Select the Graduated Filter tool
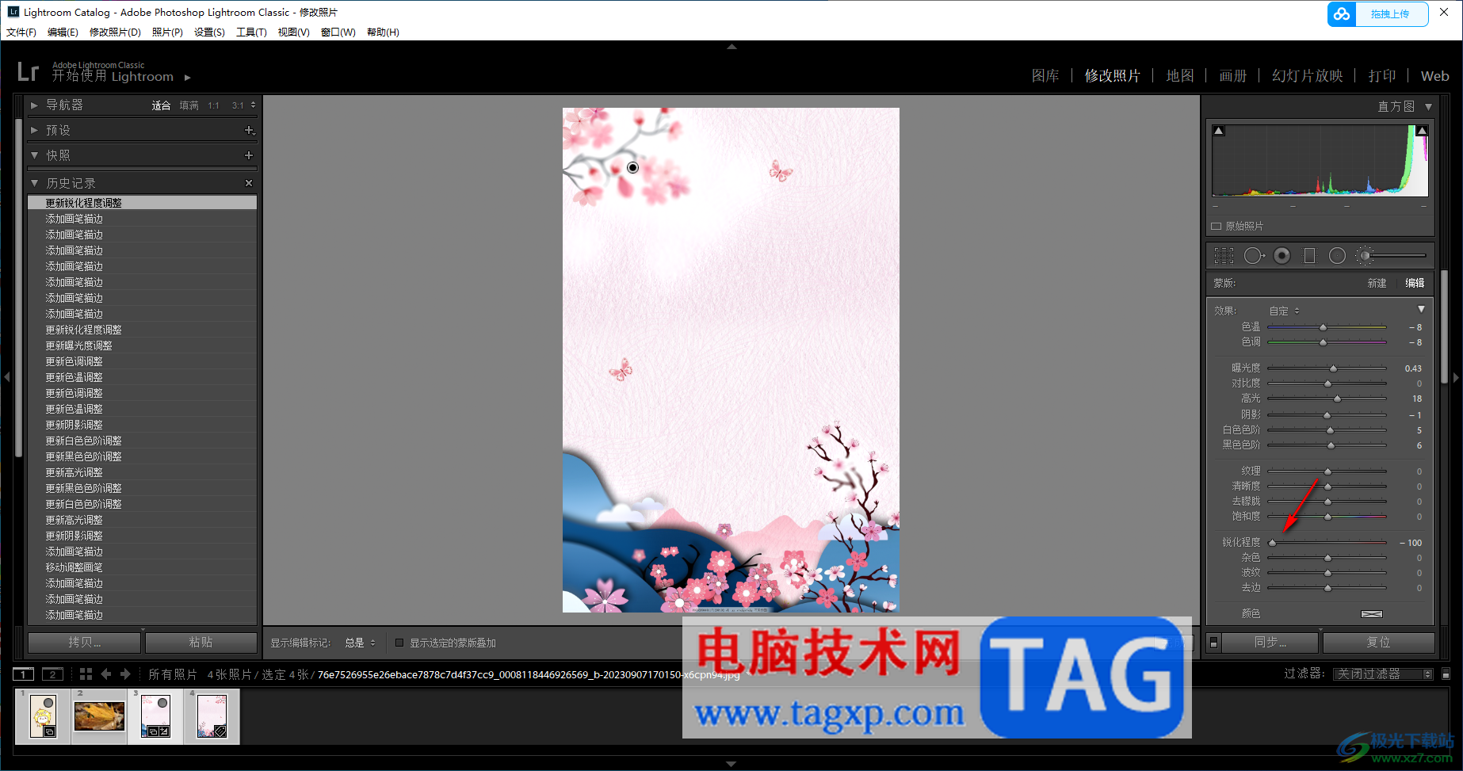Screen dimensions: 1463x771 tap(1309, 256)
